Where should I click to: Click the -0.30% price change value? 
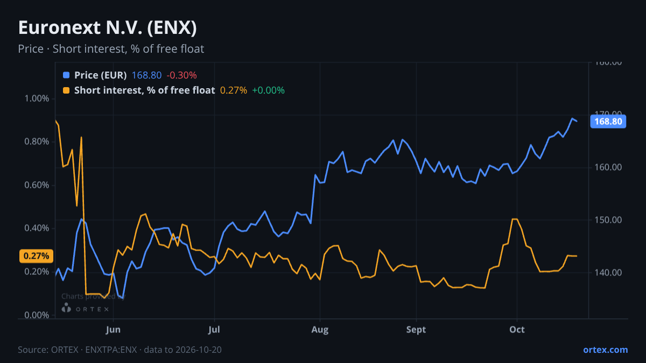click(x=181, y=75)
